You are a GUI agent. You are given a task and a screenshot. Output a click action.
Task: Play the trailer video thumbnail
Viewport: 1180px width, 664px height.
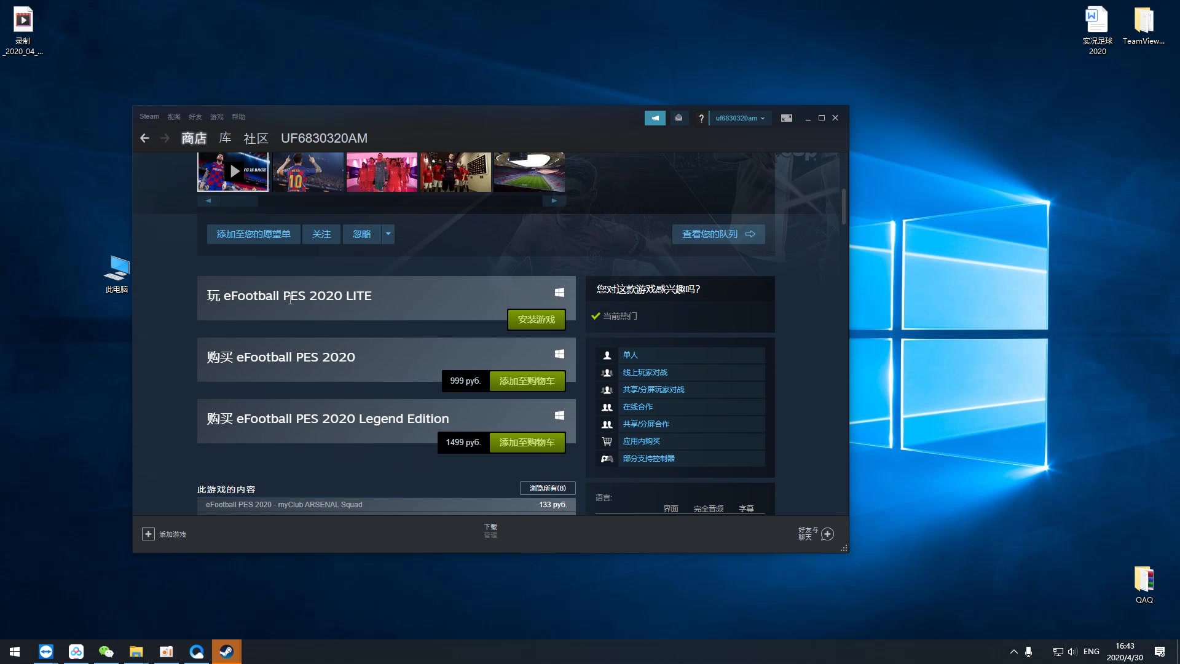click(x=233, y=172)
